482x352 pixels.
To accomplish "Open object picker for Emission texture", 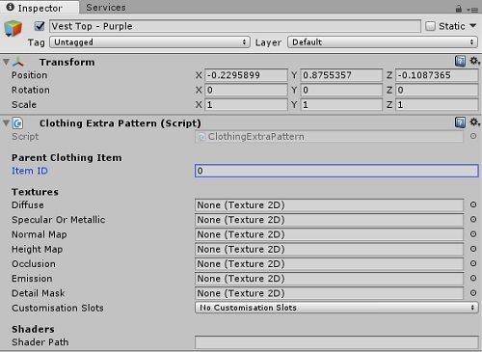I will [x=473, y=278].
